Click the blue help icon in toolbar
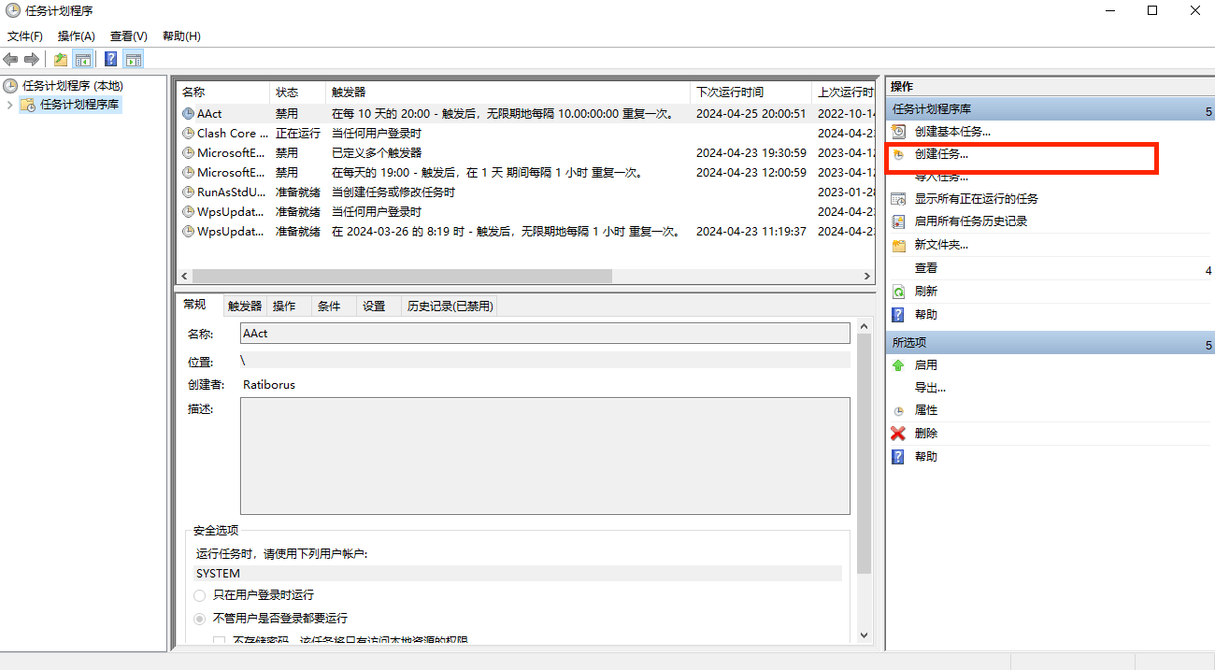The height and width of the screenshot is (670, 1215). tap(110, 59)
